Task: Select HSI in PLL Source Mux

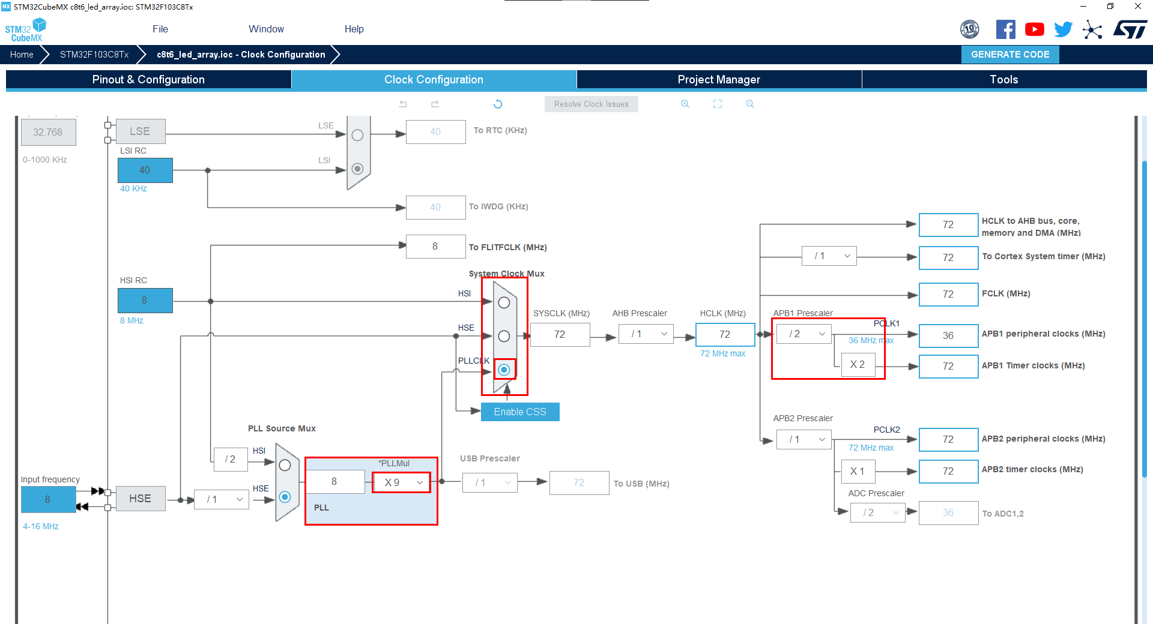Action: [285, 465]
